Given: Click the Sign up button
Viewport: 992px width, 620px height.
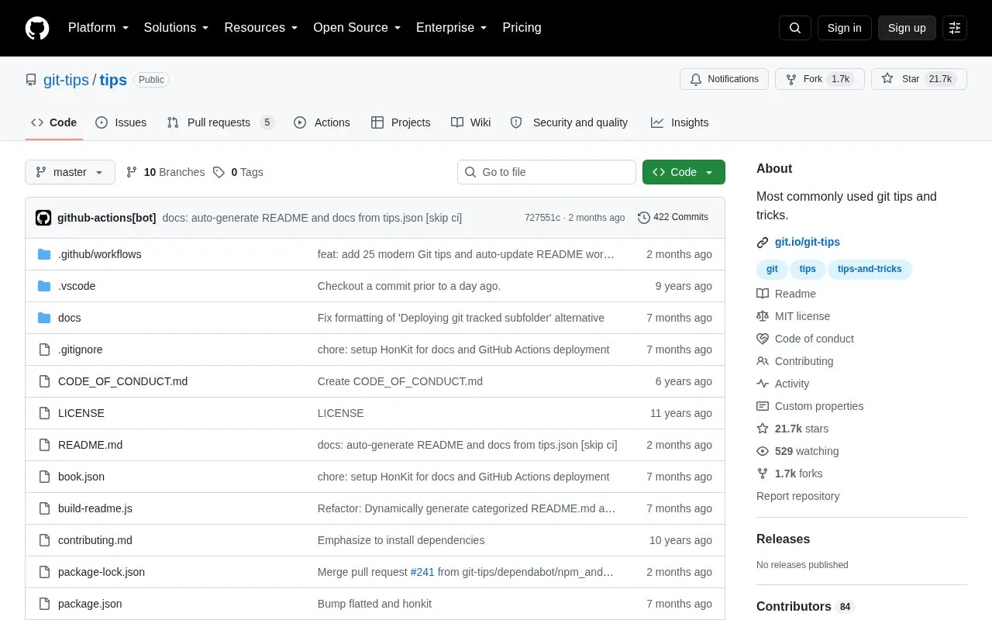Looking at the screenshot, I should [907, 28].
